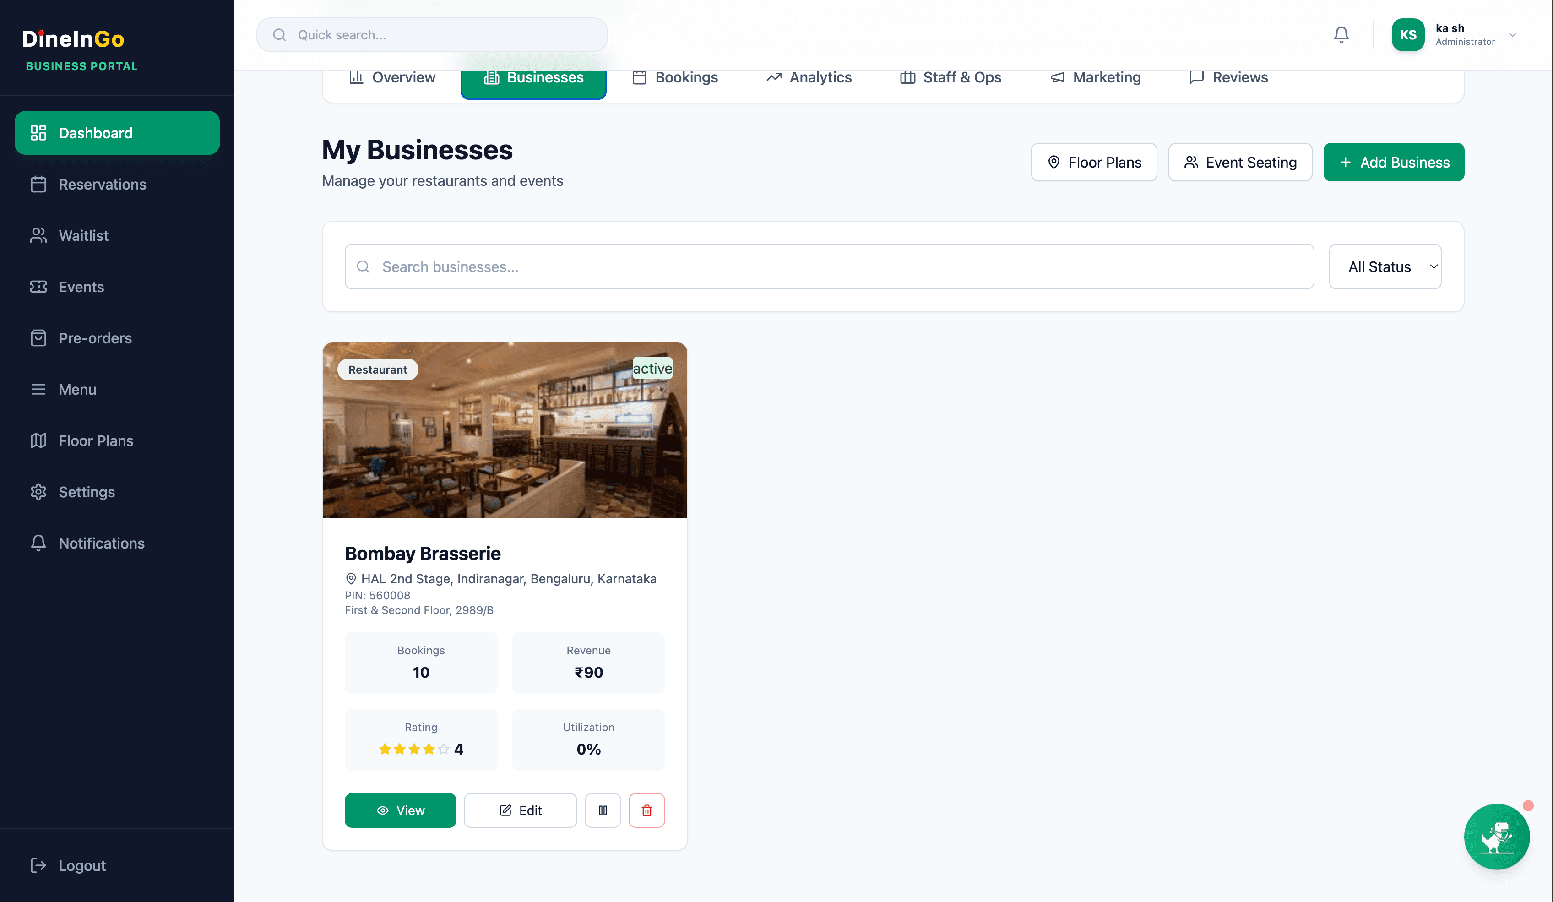The width and height of the screenshot is (1553, 902).
Task: Open Settings gear in sidebar
Action: [x=86, y=492]
